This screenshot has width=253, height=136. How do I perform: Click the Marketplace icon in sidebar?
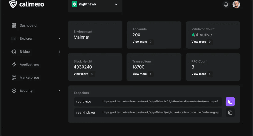pos(14,77)
